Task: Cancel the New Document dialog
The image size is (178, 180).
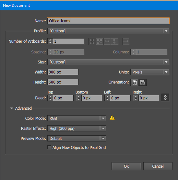Action: 158,166
